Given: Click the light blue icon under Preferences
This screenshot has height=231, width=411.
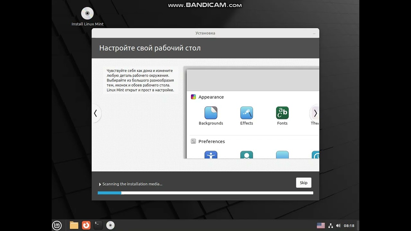Looking at the screenshot, I should coord(282,155).
